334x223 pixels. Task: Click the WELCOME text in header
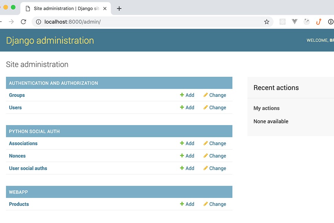317,40
